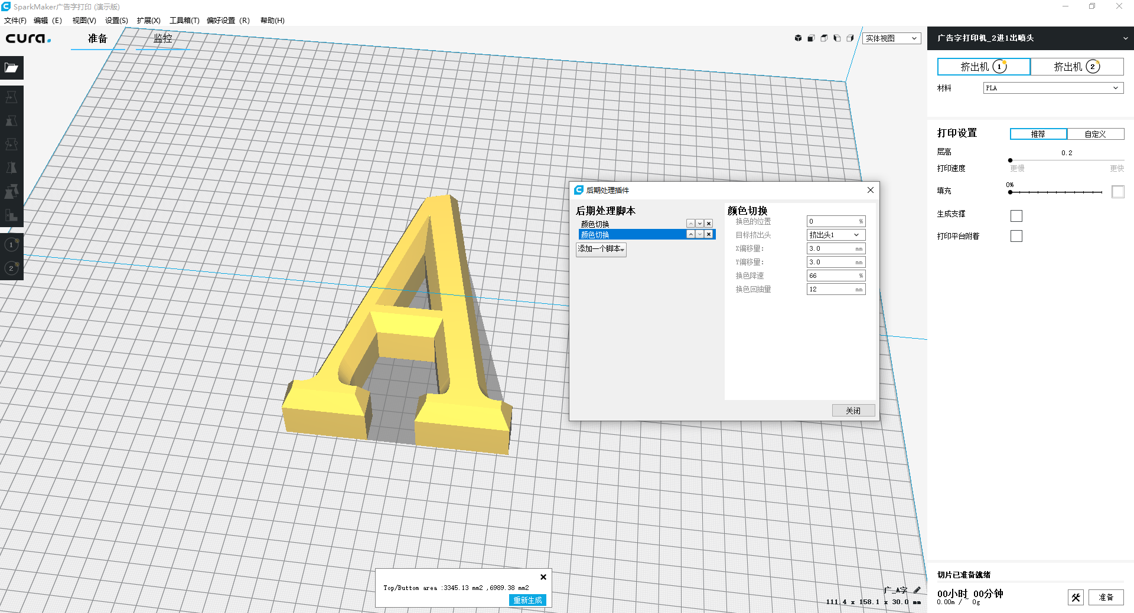Click the 准备 slice button at bottom right
The width and height of the screenshot is (1134, 613).
point(1106,597)
